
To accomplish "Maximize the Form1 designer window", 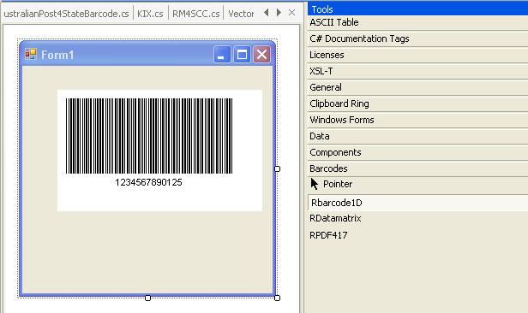I will [x=242, y=55].
